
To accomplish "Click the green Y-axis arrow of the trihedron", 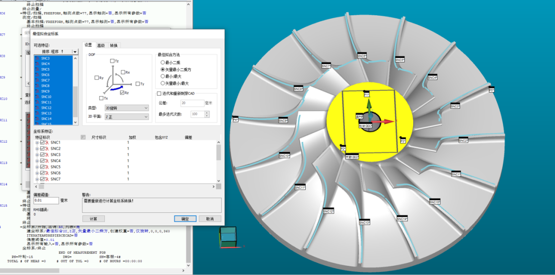I will [x=369, y=104].
